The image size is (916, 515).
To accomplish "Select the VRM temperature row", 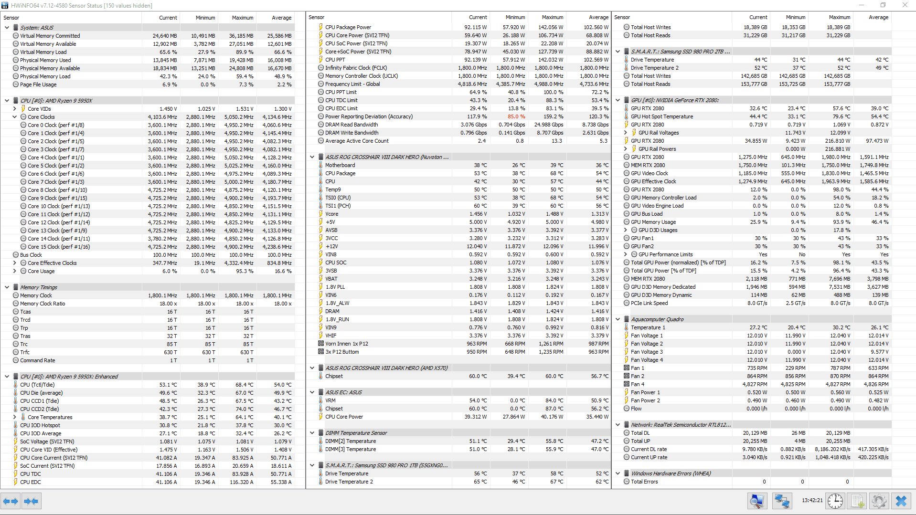I will 458,400.
